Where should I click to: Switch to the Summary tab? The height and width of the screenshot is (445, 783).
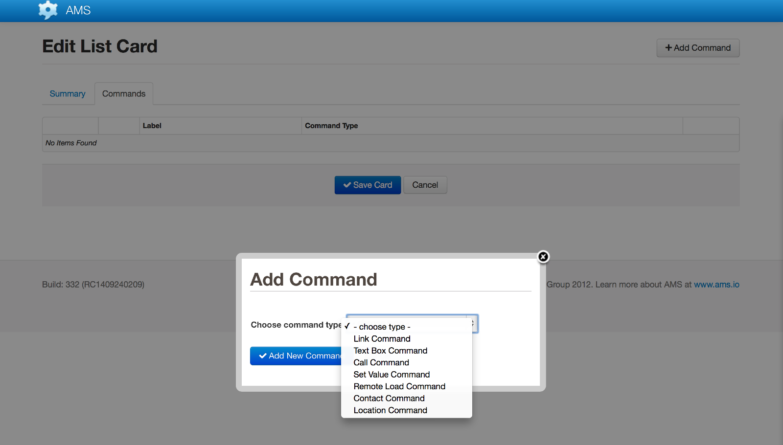click(68, 93)
